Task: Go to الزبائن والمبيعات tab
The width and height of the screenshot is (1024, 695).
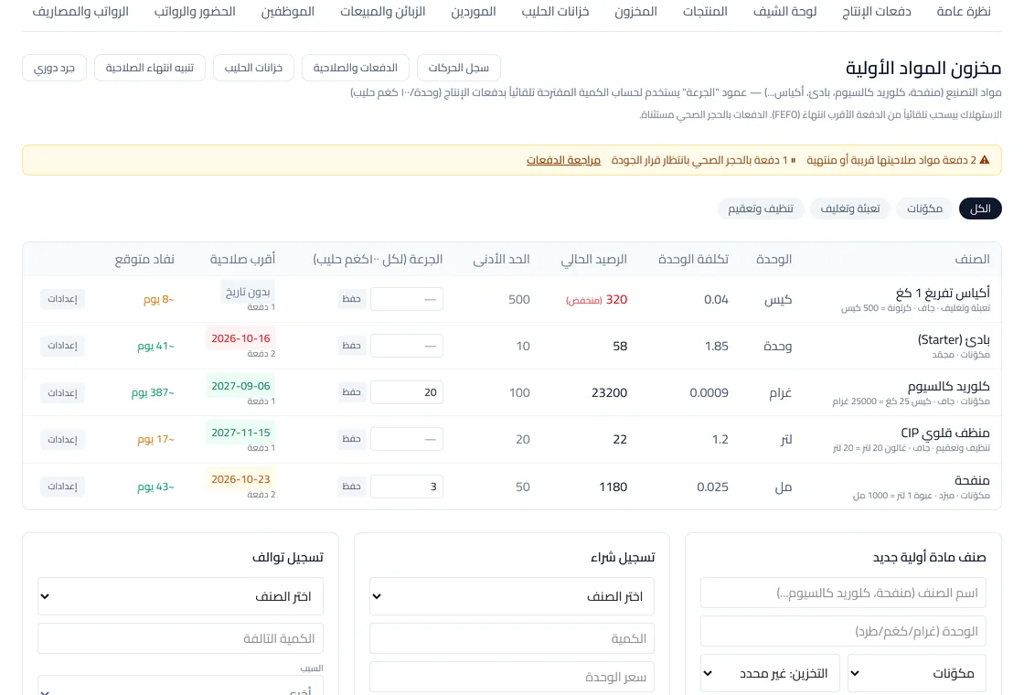Action: point(383,12)
